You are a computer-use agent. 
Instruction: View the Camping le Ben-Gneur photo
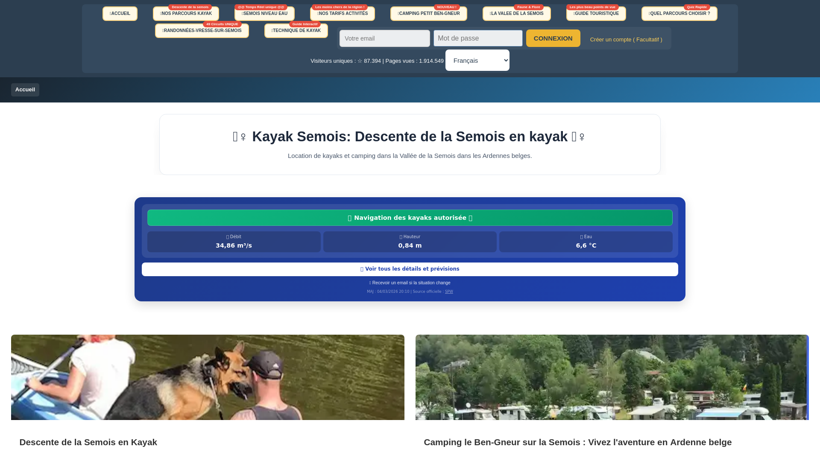(611, 377)
